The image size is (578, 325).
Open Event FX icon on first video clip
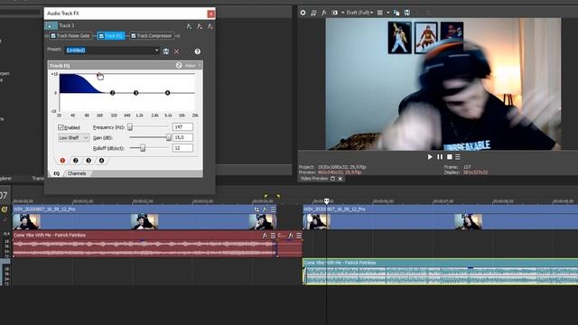click(x=265, y=209)
